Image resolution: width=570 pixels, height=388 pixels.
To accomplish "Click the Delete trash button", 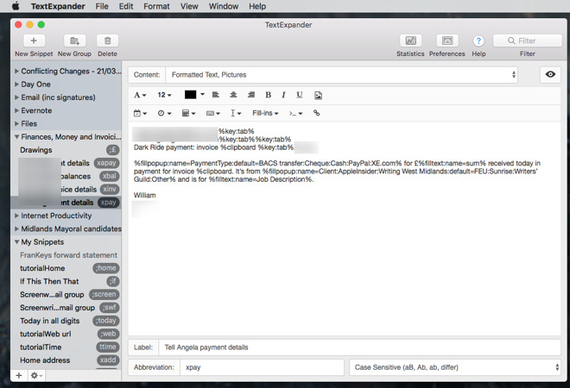I will tap(107, 41).
